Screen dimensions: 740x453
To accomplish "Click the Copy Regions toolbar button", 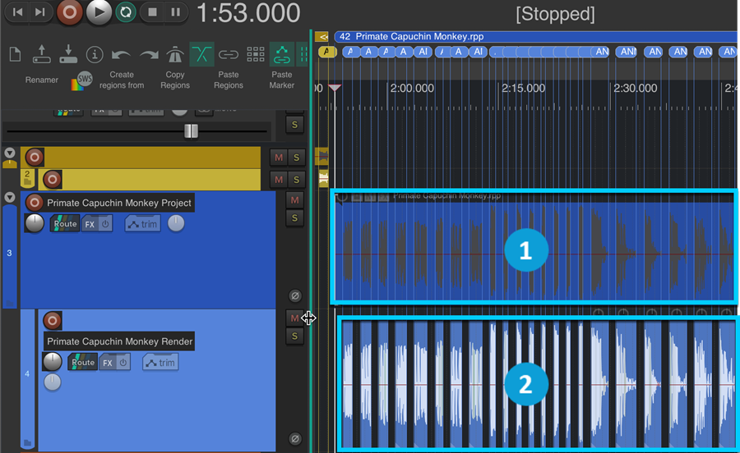I will (174, 80).
